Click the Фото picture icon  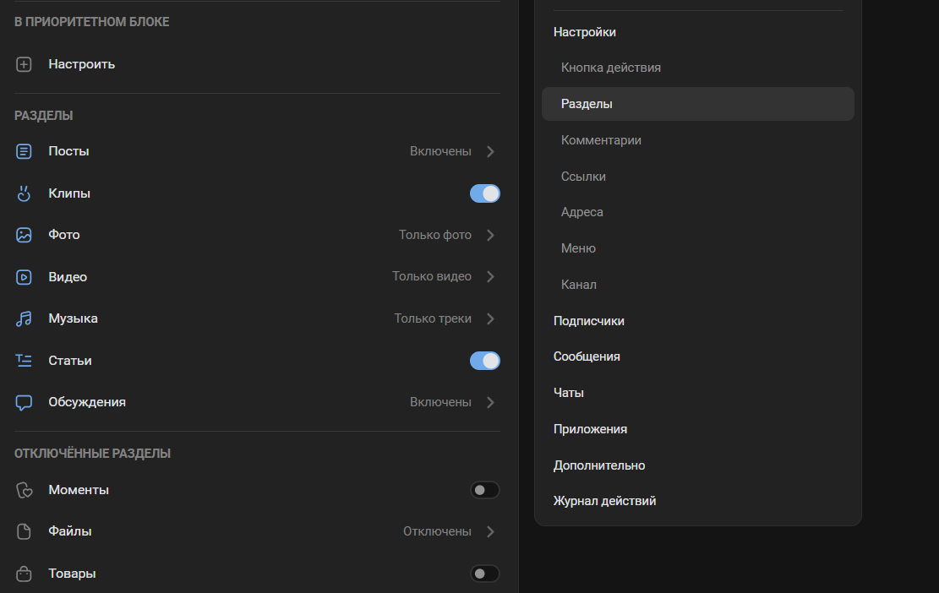(x=24, y=235)
